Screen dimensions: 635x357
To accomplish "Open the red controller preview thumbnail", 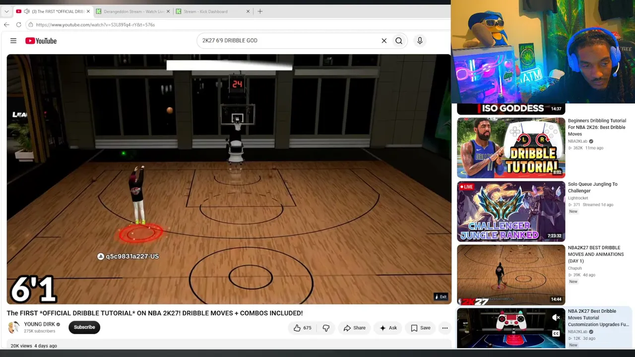I will pos(511,328).
